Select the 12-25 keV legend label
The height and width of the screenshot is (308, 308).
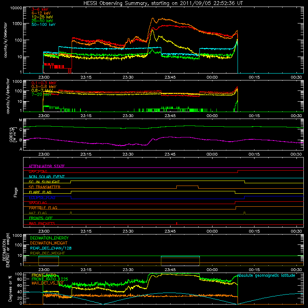point(42,17)
